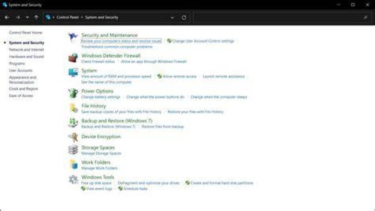Go forward with the Forward arrow
The height and width of the screenshot is (211, 375).
(x=18, y=17)
